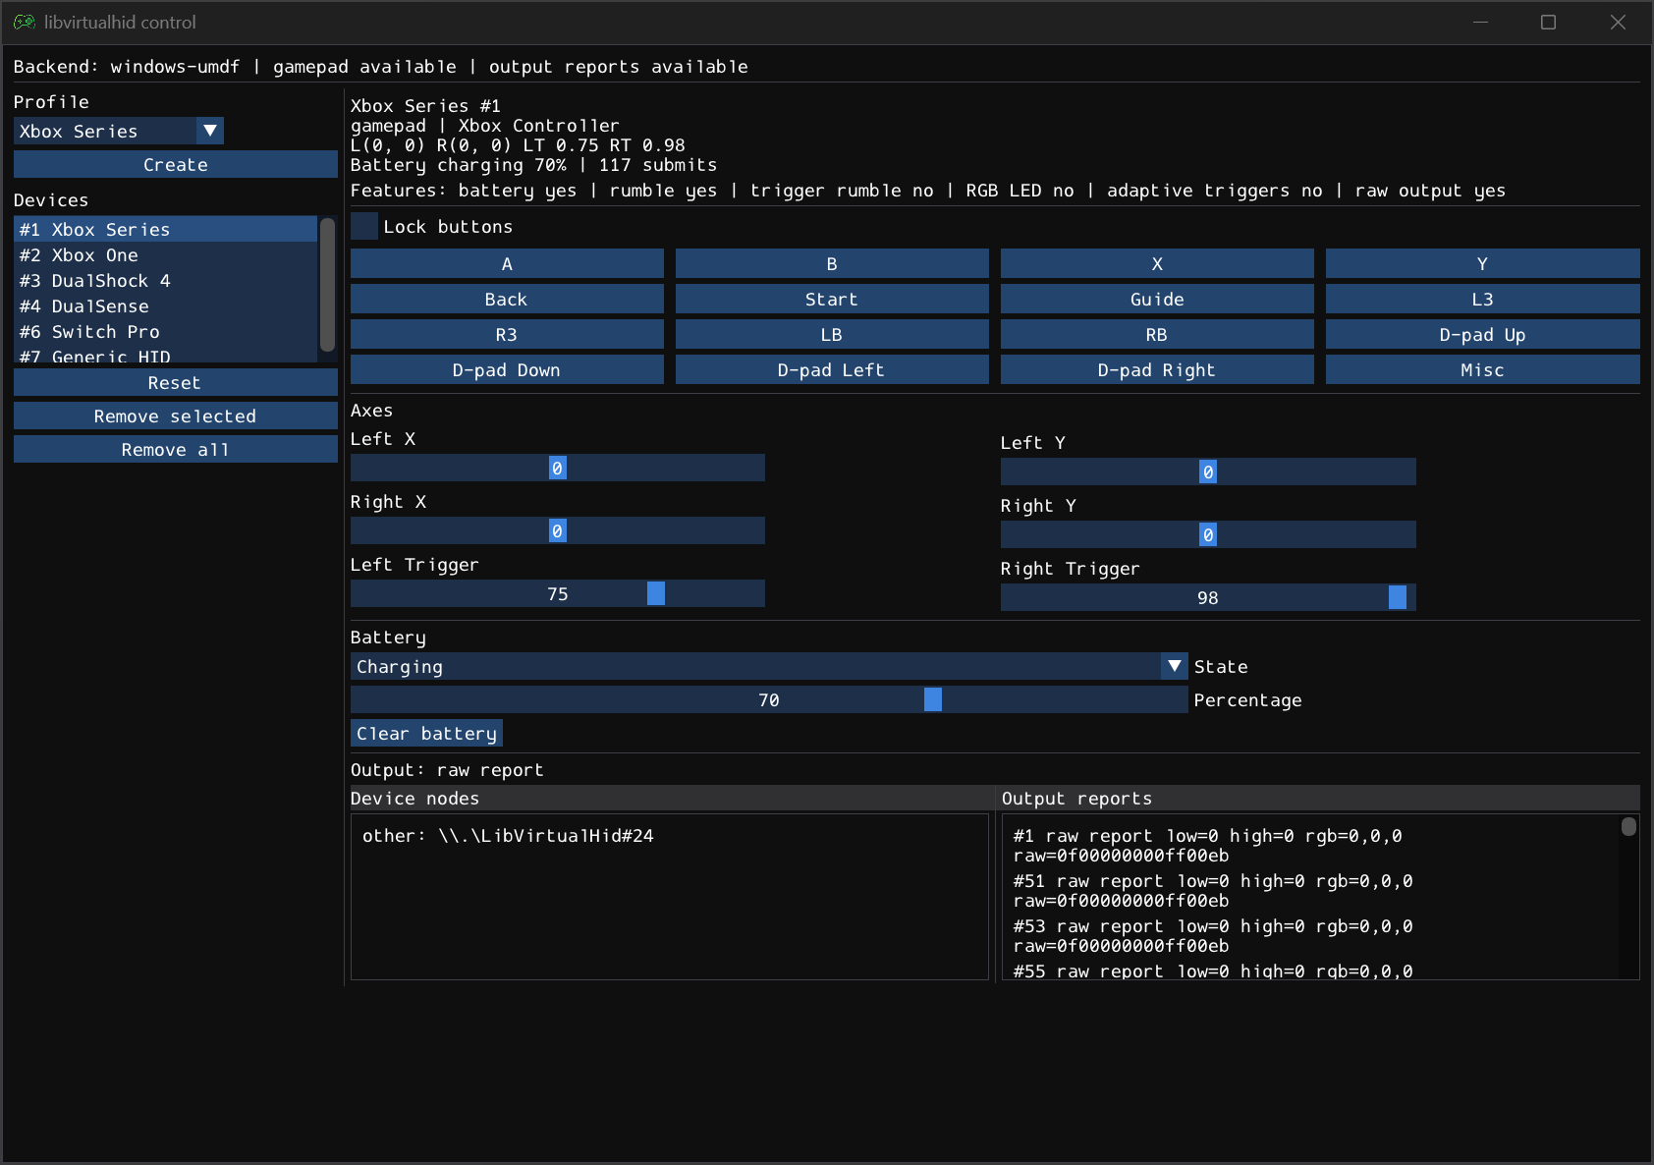Click the device node path \\.\LibVirtualHid#24
Screen dimensions: 1654x1165
pyautogui.click(x=546, y=835)
